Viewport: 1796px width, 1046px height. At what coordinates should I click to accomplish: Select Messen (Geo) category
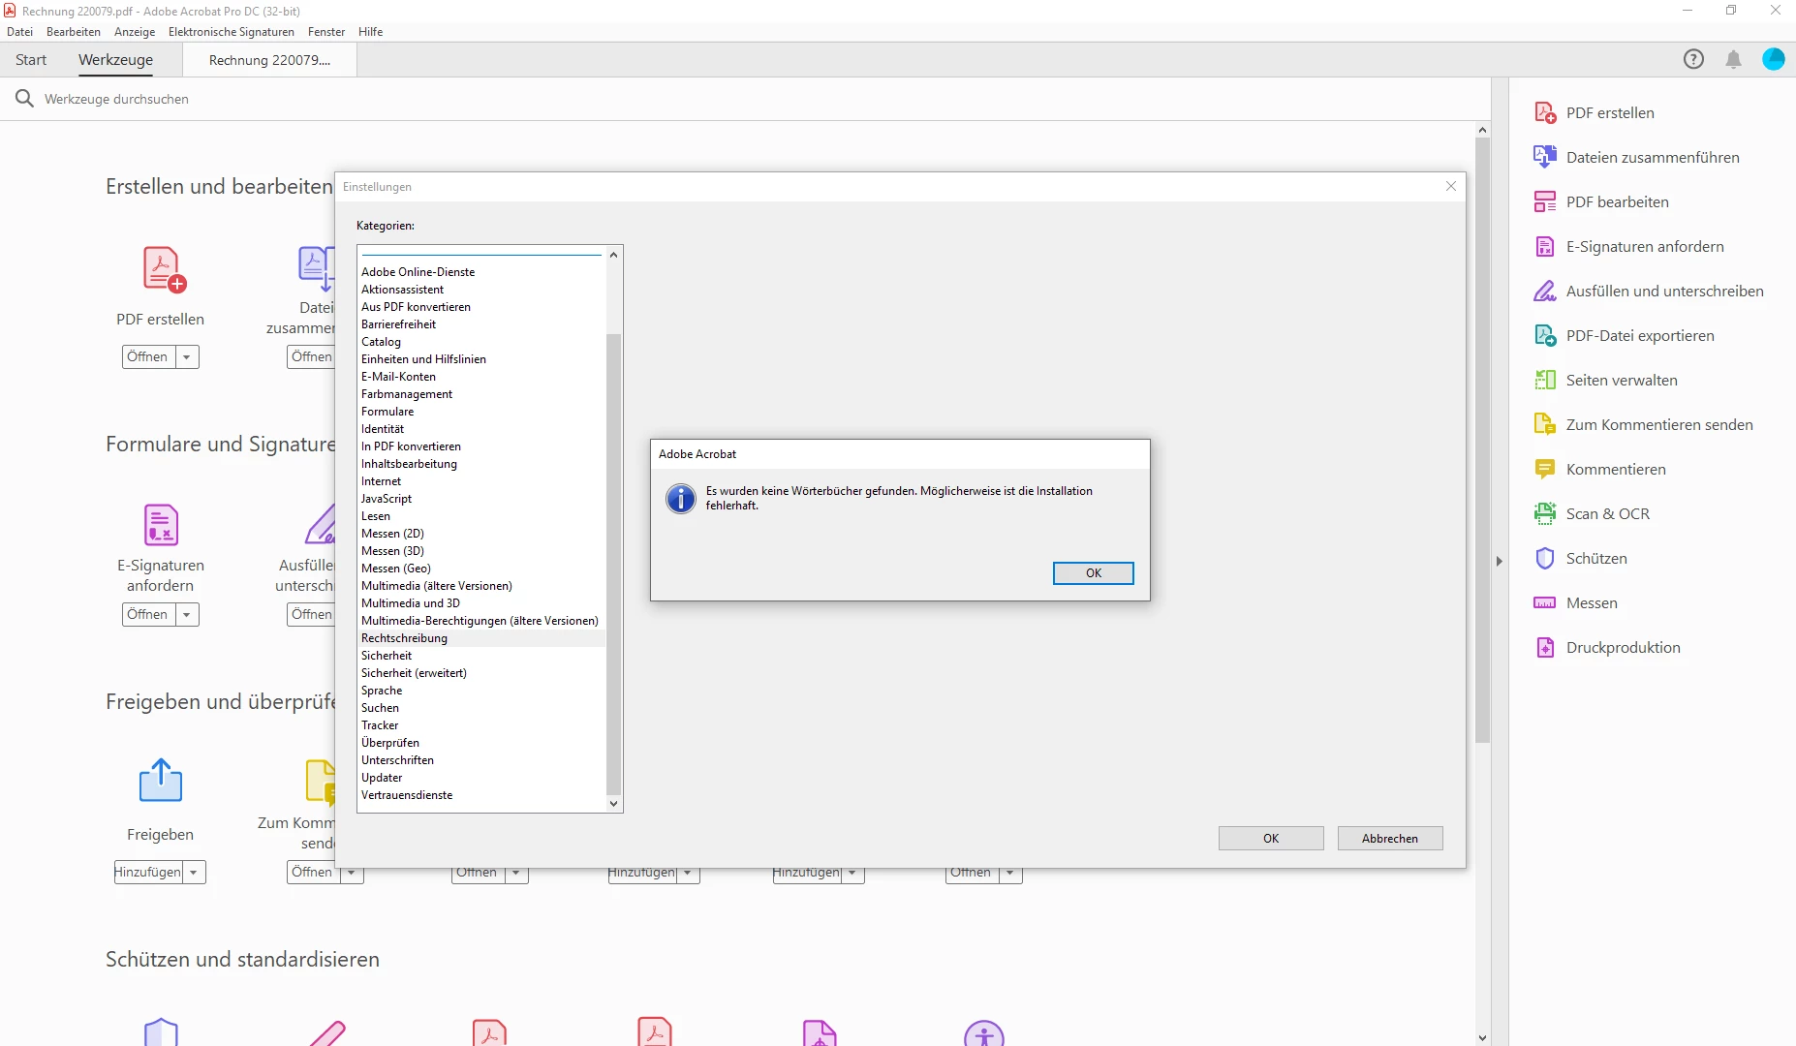(481, 569)
